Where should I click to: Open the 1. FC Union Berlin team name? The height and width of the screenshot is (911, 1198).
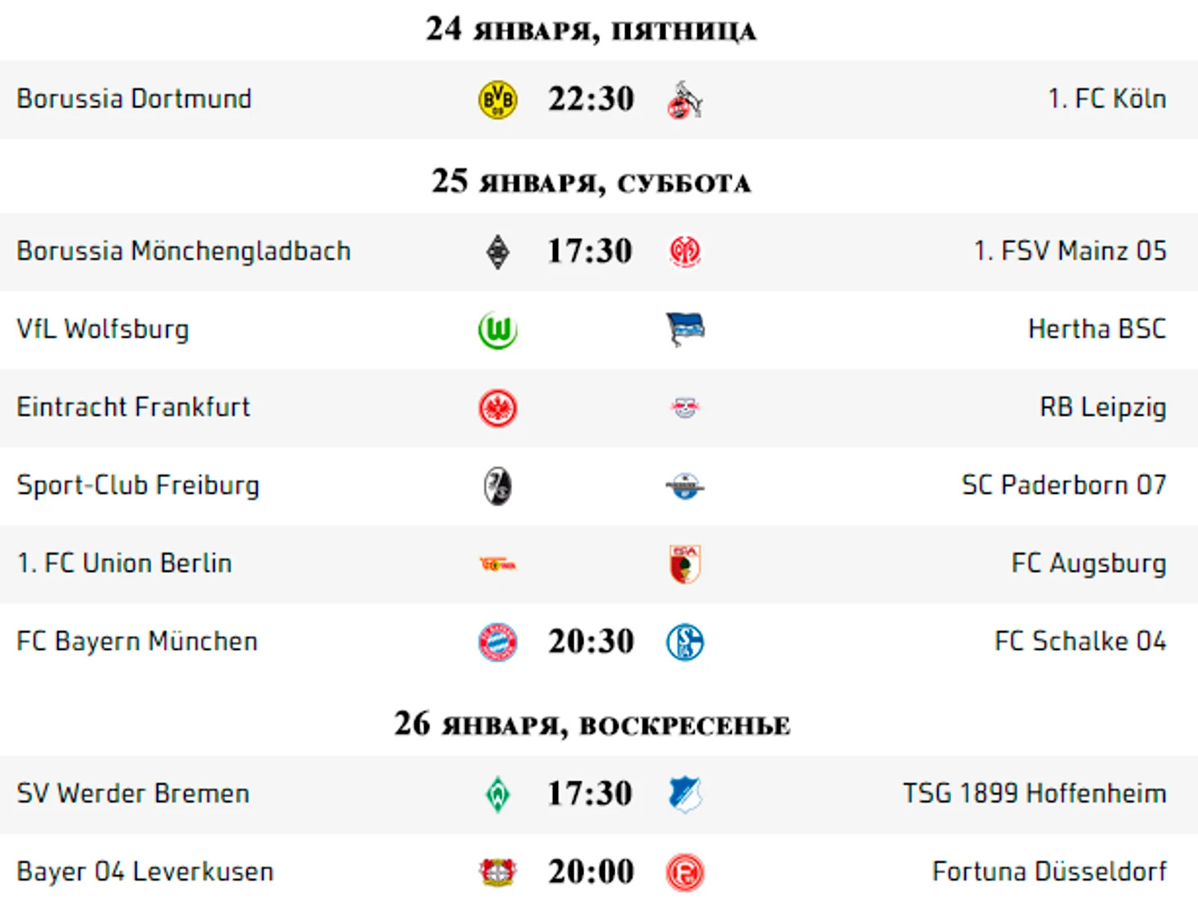pyautogui.click(x=125, y=563)
